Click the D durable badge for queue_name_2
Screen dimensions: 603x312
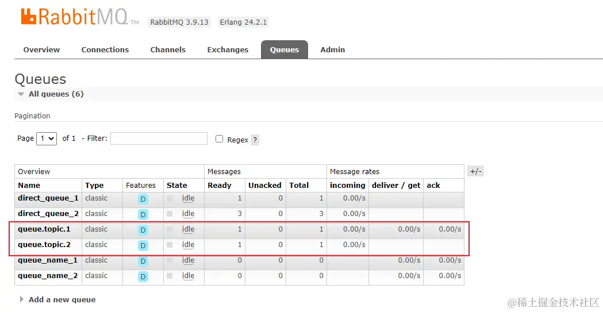(x=143, y=276)
